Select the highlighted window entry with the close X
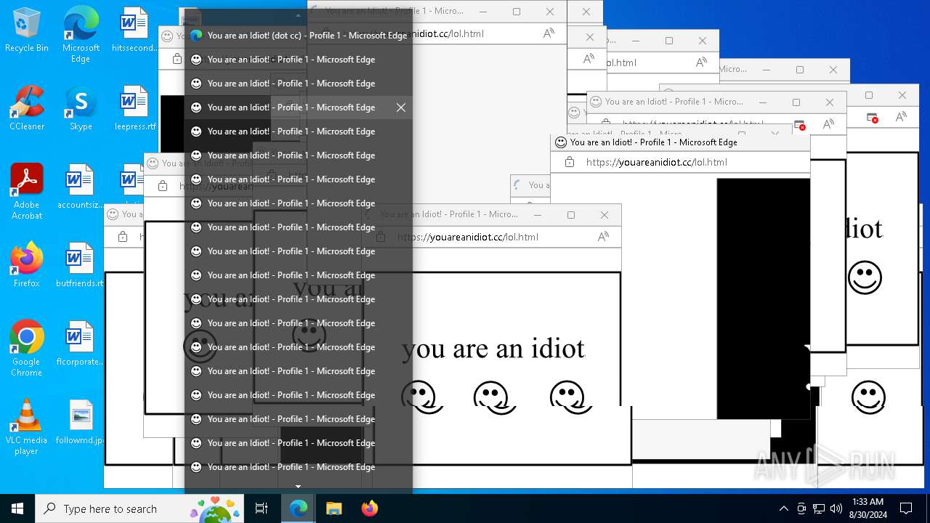This screenshot has width=930, height=523. 298,108
